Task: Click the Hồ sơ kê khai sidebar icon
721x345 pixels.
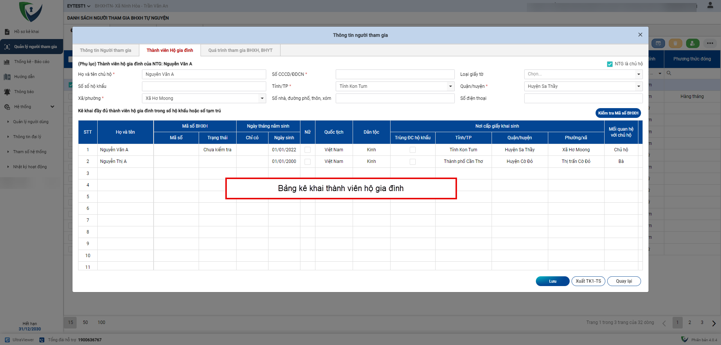Action: pos(7,32)
